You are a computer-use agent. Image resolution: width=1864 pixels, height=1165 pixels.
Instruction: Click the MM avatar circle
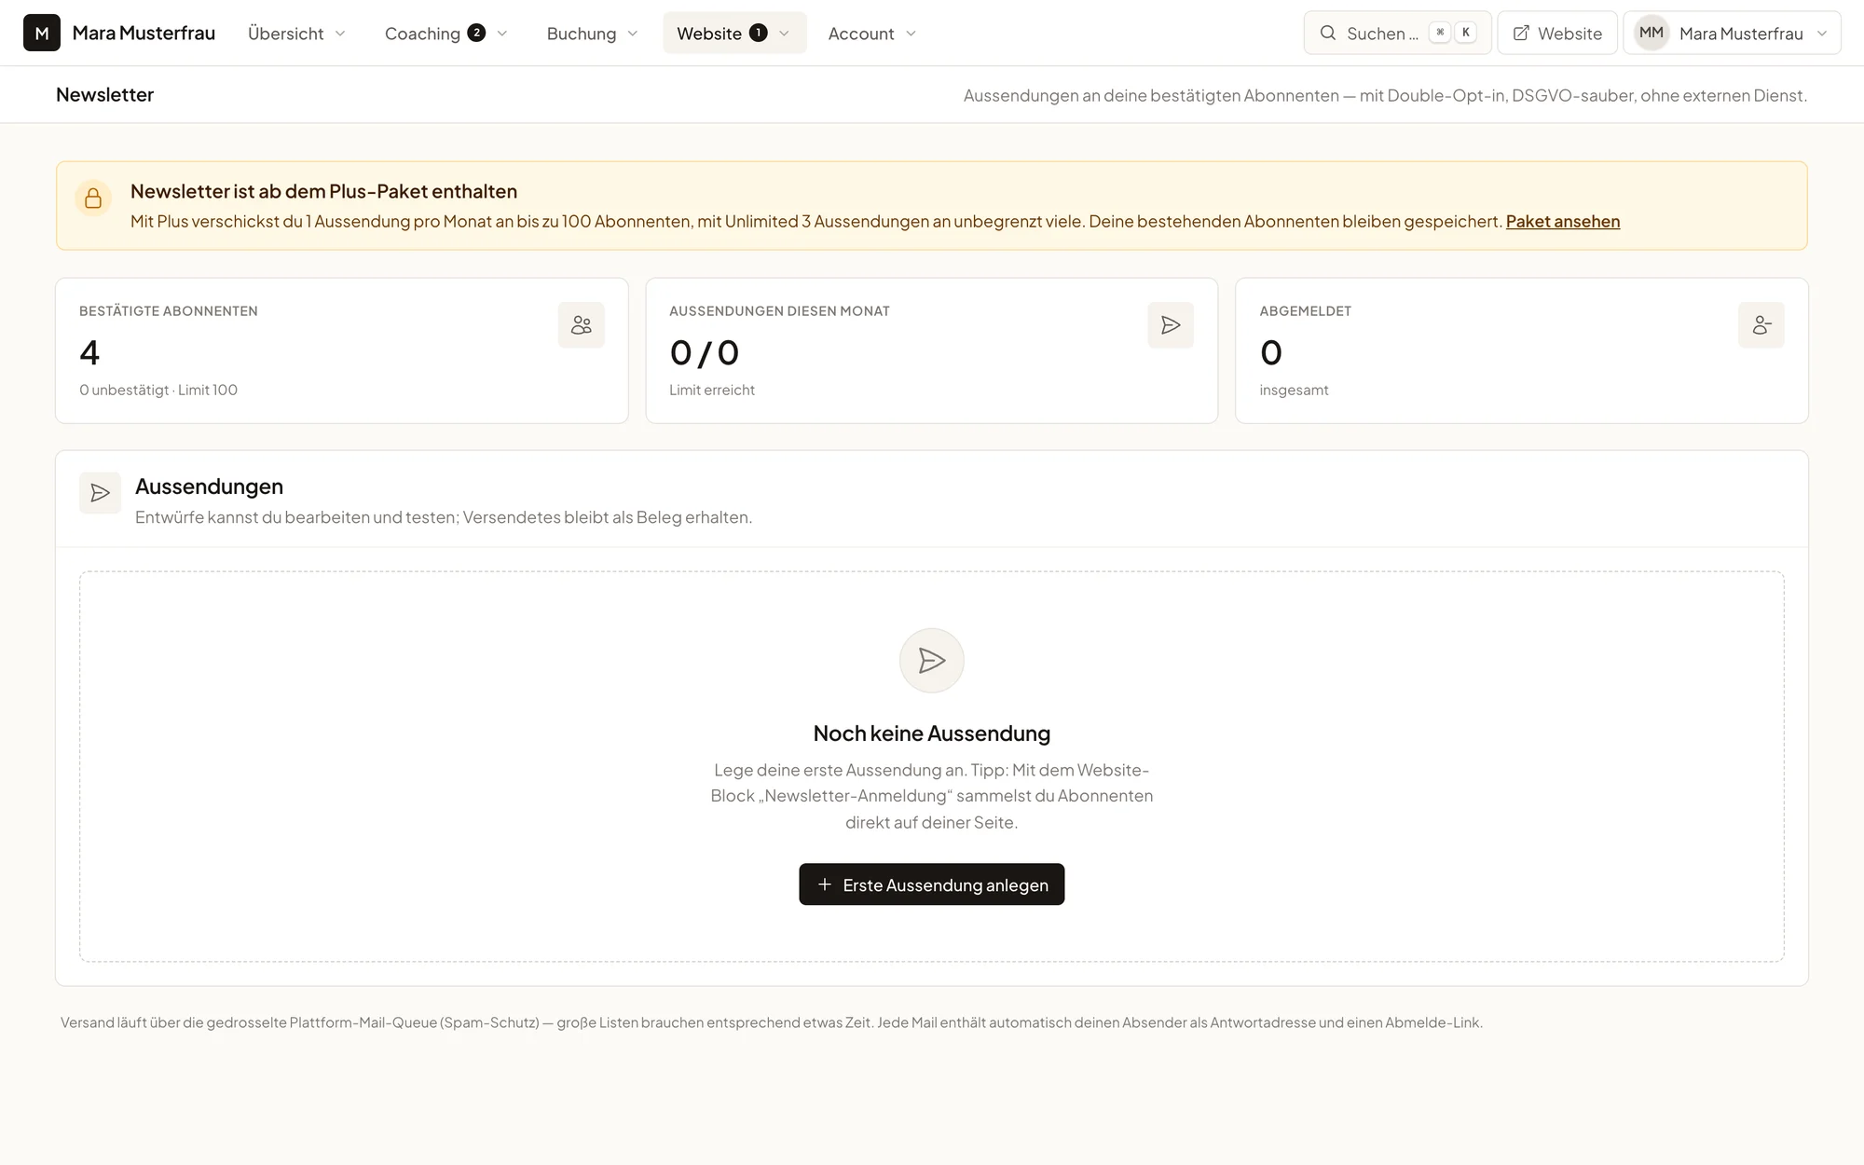click(x=1652, y=33)
